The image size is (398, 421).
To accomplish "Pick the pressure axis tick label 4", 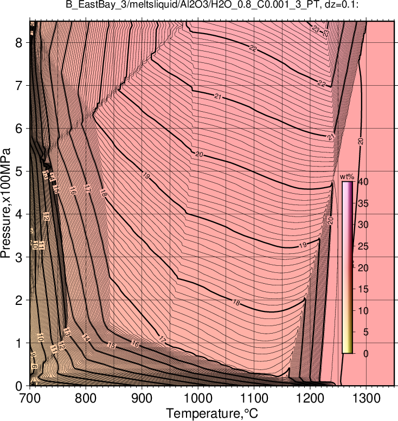I will [x=19, y=214].
